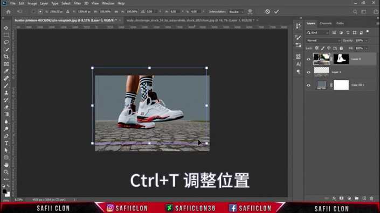
Task: Open Filter menu
Action: [77, 3]
